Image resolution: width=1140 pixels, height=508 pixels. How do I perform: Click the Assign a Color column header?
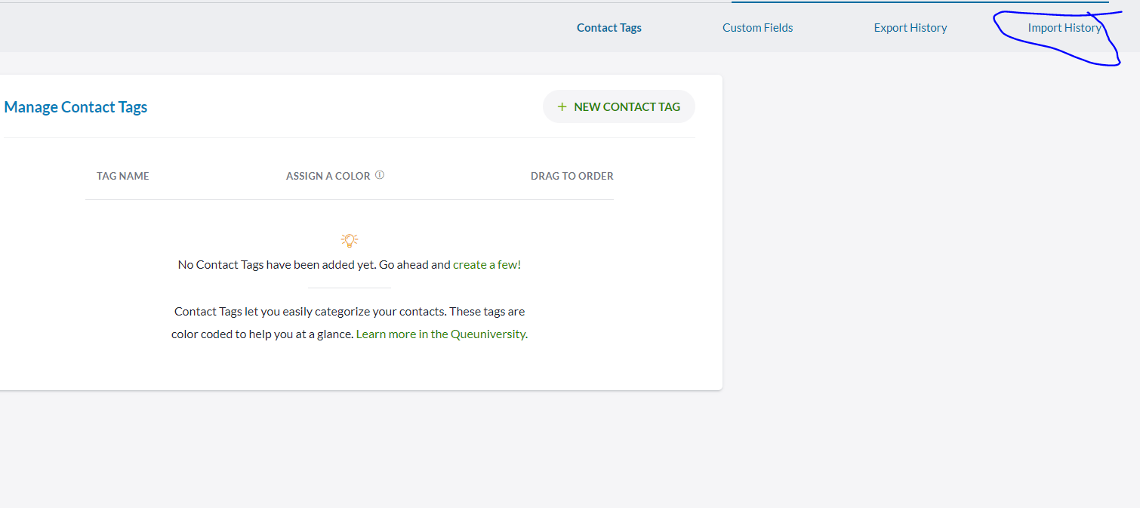pyautogui.click(x=328, y=176)
